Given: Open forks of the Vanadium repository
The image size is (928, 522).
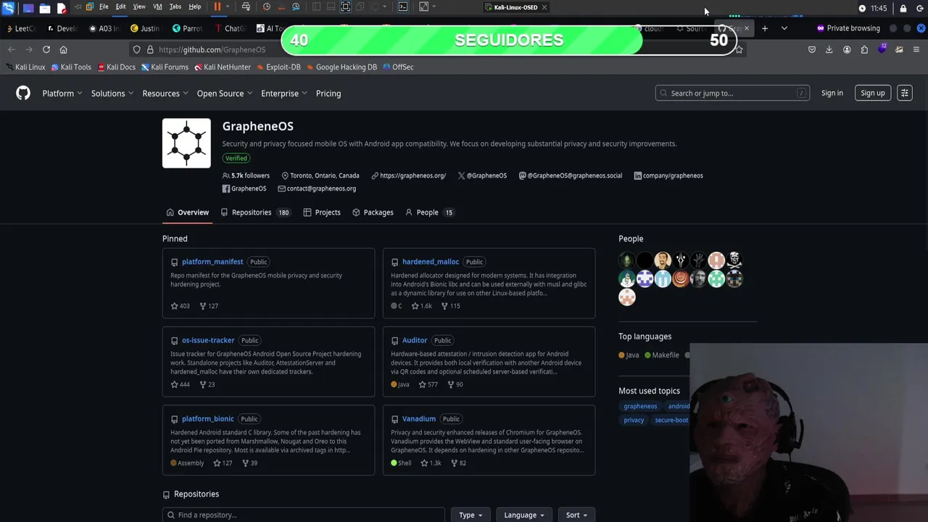Looking at the screenshot, I should pos(457,463).
